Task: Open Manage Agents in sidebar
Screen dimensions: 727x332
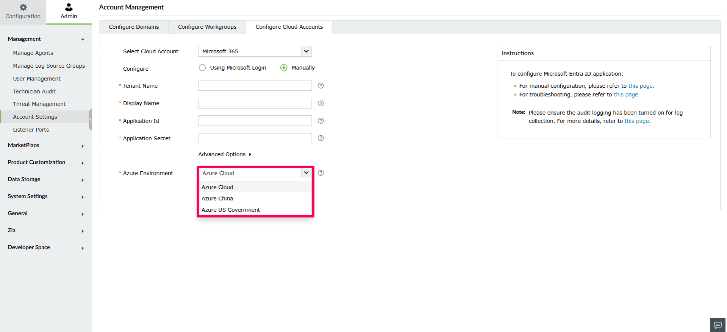Action: [33, 53]
